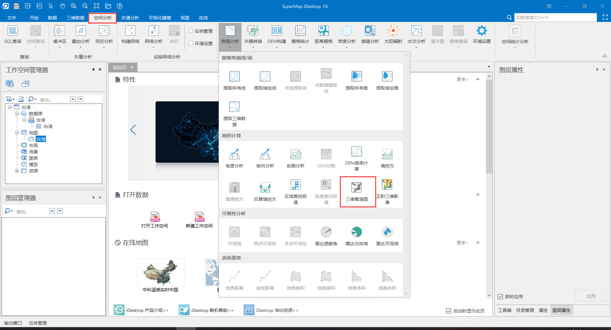The height and width of the screenshot is (330, 611).
Task: Collapse the 在线地图 section chevron
Action: click(478, 243)
